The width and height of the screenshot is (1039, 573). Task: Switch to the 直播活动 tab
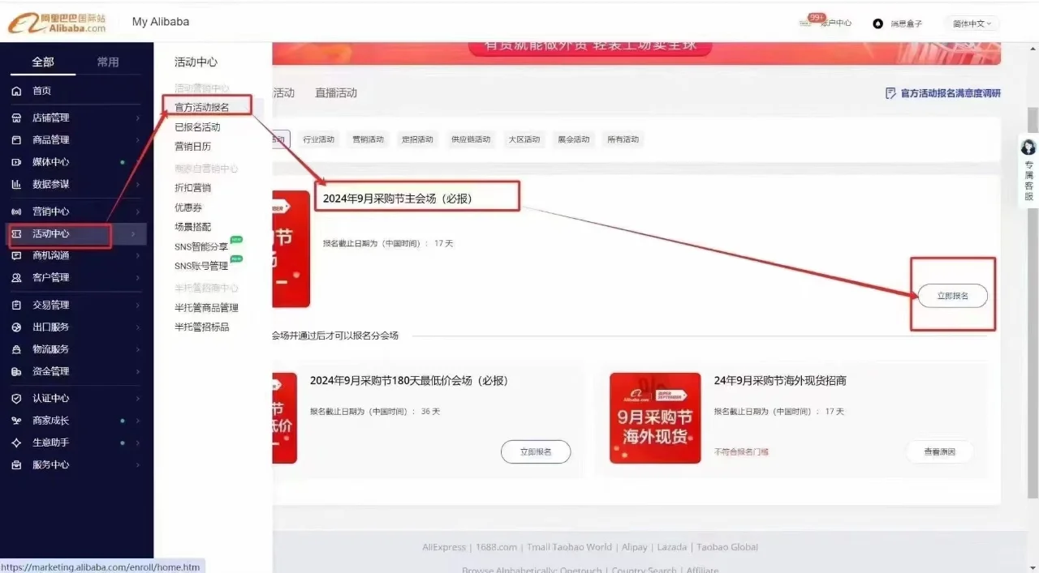tap(336, 92)
